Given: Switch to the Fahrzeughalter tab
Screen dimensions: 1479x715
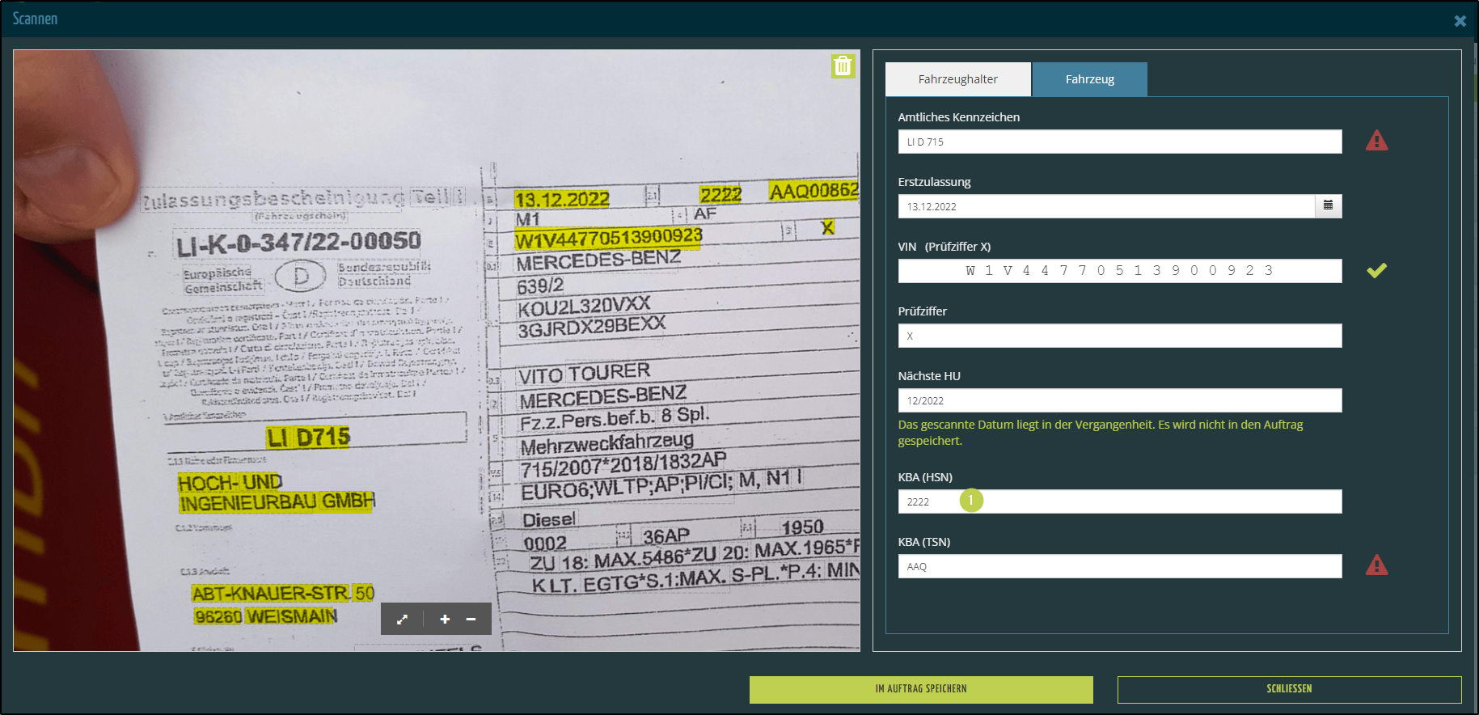Looking at the screenshot, I should point(957,79).
